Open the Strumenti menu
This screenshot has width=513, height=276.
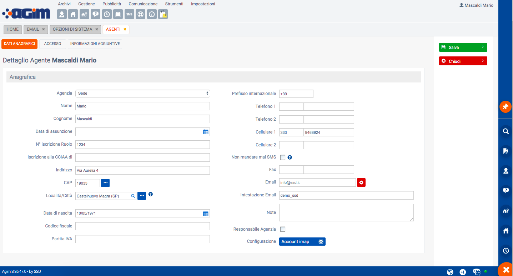pyautogui.click(x=174, y=4)
